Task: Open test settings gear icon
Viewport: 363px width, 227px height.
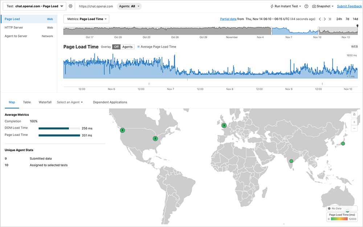Action: pos(70,6)
